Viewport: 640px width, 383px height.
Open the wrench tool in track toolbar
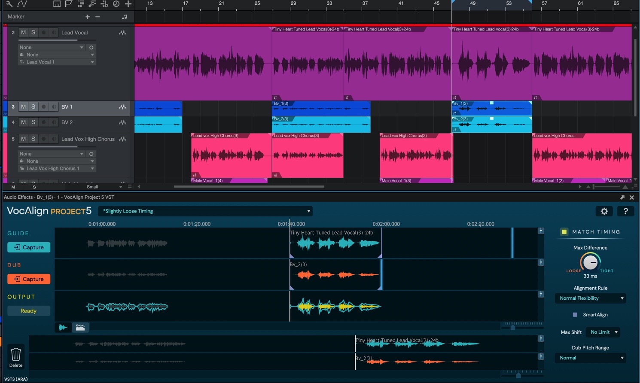(x=9, y=4)
